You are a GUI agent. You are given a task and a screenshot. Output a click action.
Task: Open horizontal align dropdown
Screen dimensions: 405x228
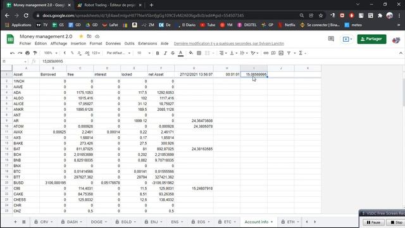click(223, 53)
